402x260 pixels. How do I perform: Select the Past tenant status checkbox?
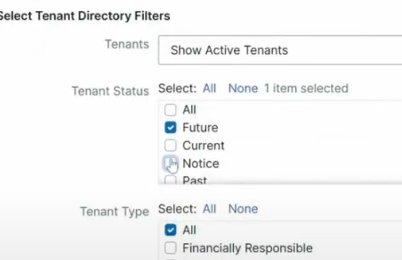170,180
